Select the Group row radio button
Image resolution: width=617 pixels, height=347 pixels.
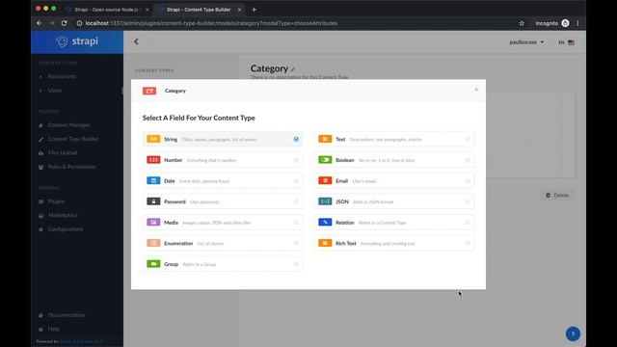coord(296,264)
